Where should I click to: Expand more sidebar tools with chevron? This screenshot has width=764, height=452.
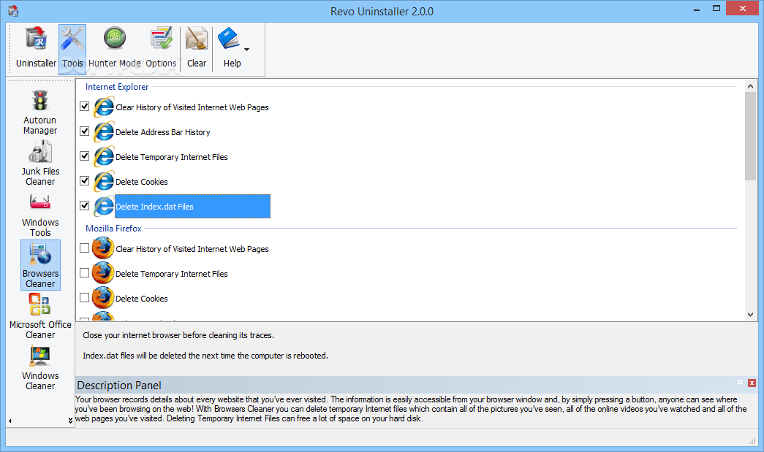[x=70, y=421]
